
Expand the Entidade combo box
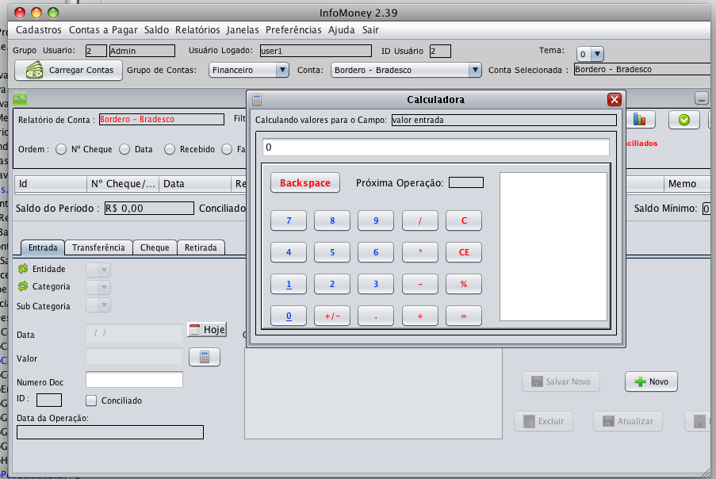[98, 270]
